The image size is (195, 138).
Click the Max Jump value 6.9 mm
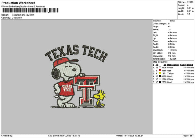[172, 56]
